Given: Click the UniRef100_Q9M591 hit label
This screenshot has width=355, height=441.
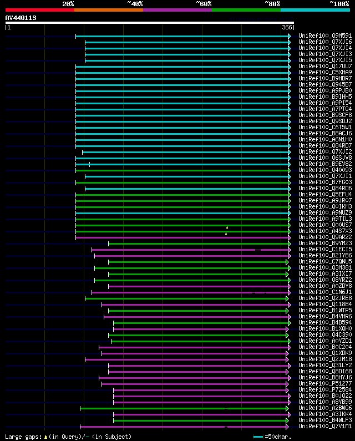Looking at the screenshot, I should pos(325,36).
